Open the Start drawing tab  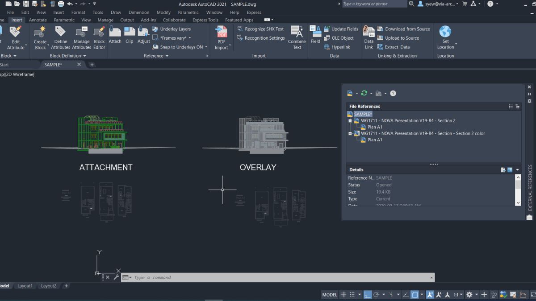[x=4, y=65]
